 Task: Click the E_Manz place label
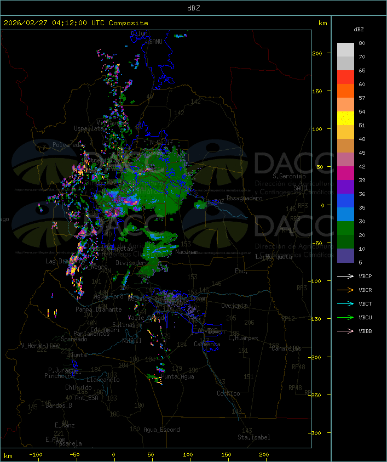[65, 425]
